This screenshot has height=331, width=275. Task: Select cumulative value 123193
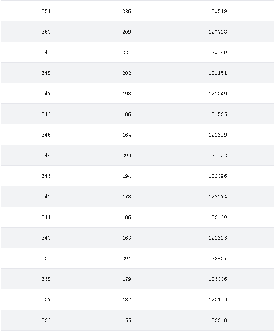(x=218, y=299)
